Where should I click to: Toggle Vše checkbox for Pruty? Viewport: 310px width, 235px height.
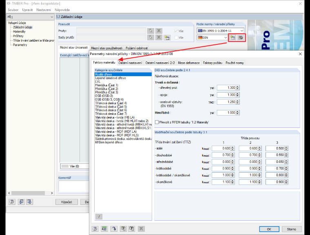[x=176, y=31]
